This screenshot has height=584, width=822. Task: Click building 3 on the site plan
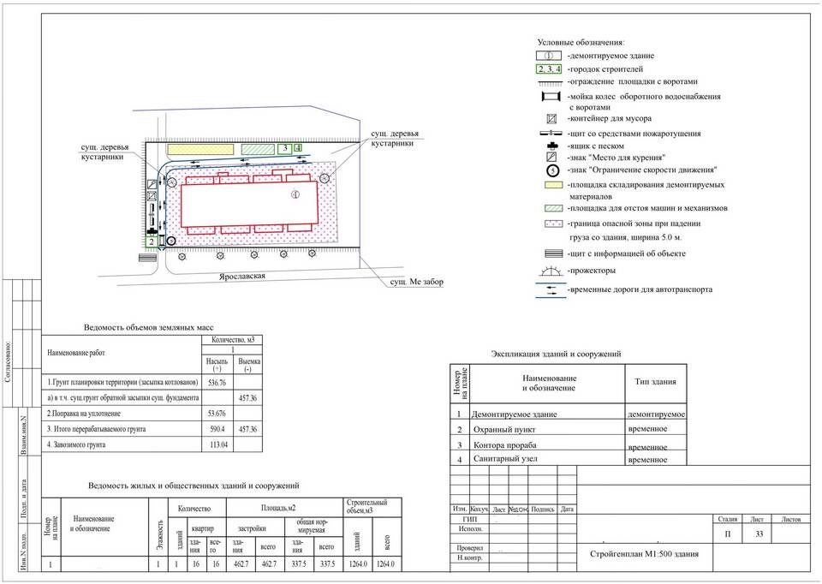(x=283, y=148)
